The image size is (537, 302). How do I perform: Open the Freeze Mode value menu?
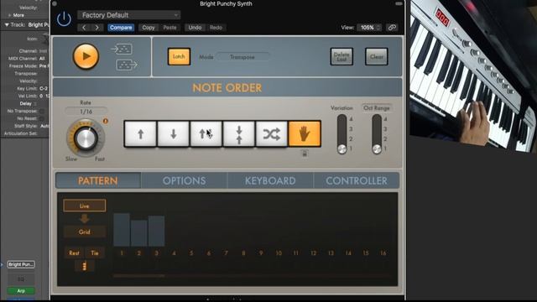point(44,65)
